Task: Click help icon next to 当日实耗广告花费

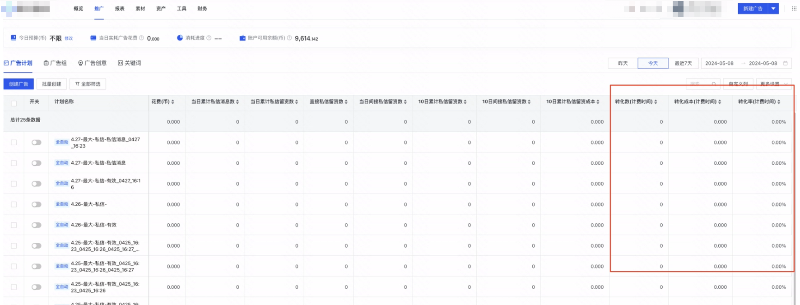Action: [141, 38]
